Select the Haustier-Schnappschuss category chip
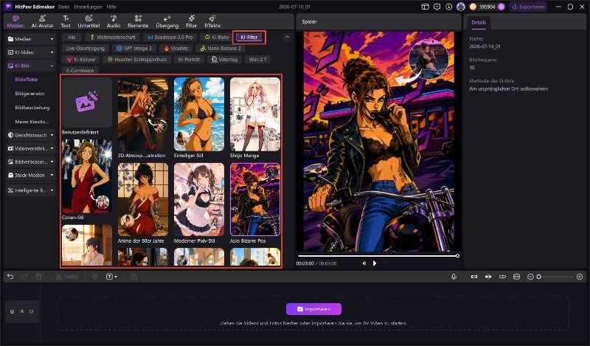The width and height of the screenshot is (590, 346). tap(136, 59)
